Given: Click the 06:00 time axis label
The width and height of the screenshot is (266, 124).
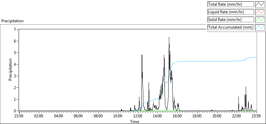Looking at the screenshot, I should [x=78, y=116].
